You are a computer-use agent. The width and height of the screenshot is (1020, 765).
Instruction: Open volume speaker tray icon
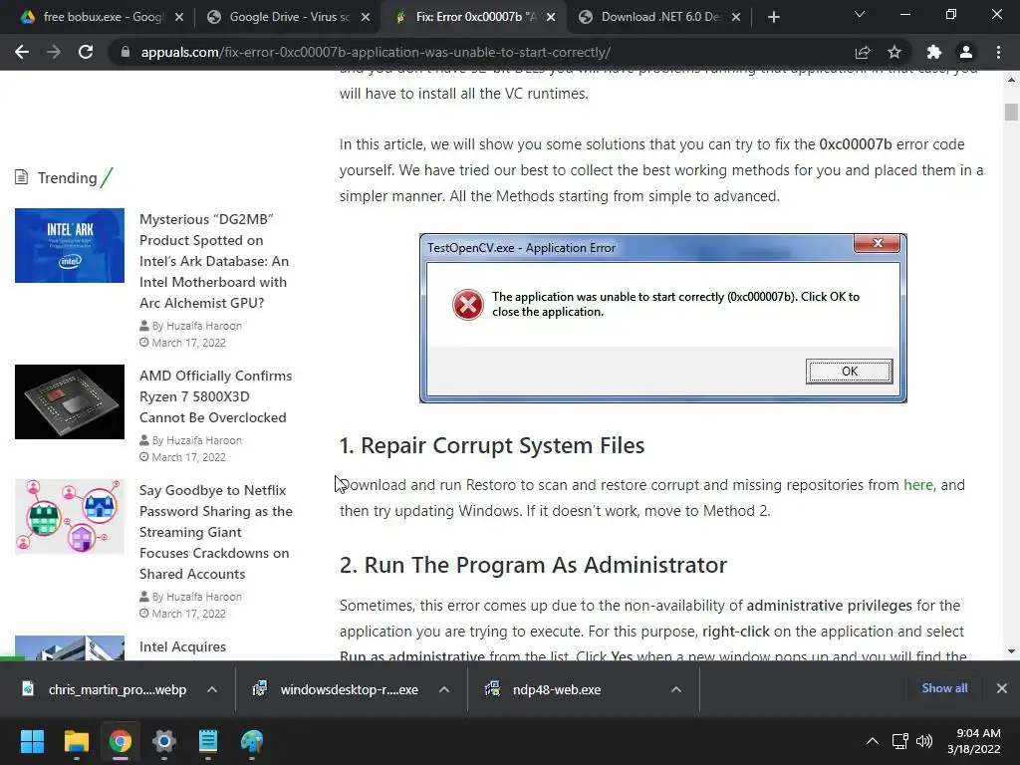pos(923,741)
